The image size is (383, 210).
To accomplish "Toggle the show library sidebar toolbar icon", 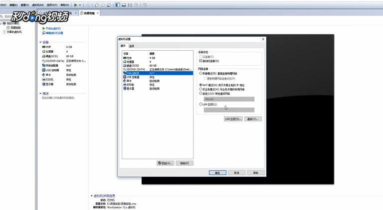I will [x=118, y=5].
